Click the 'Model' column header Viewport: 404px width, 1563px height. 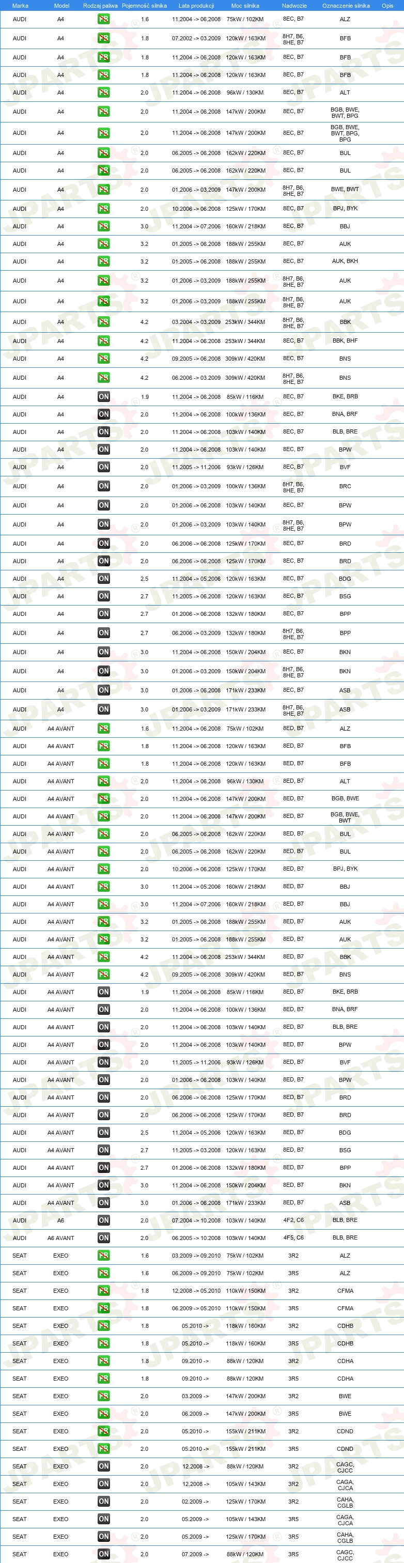click(x=61, y=6)
